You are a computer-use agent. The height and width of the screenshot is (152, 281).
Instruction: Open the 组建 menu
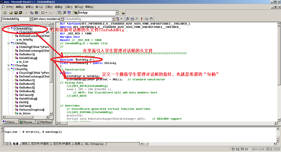pyautogui.click(x=59, y=7)
